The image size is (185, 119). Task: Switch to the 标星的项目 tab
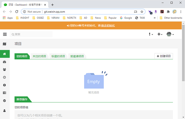point(58,56)
